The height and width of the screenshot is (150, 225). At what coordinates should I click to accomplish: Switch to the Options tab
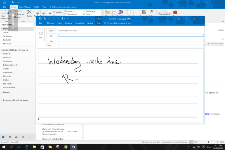[x=68, y=23]
